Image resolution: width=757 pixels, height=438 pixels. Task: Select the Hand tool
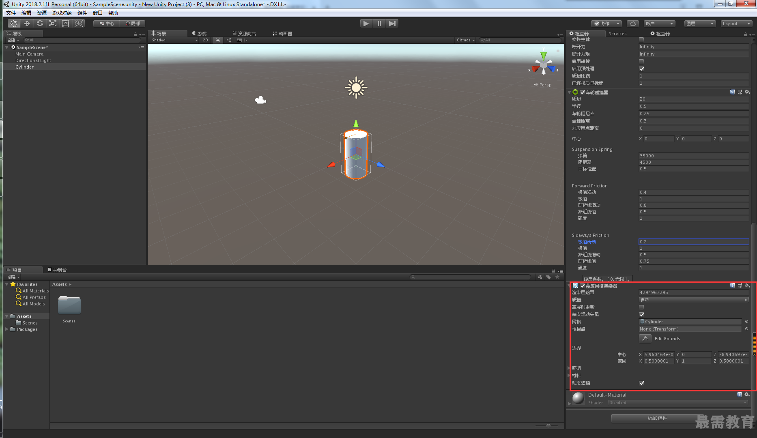coord(14,24)
